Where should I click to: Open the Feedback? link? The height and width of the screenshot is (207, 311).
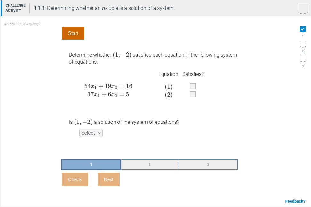pos(295,201)
